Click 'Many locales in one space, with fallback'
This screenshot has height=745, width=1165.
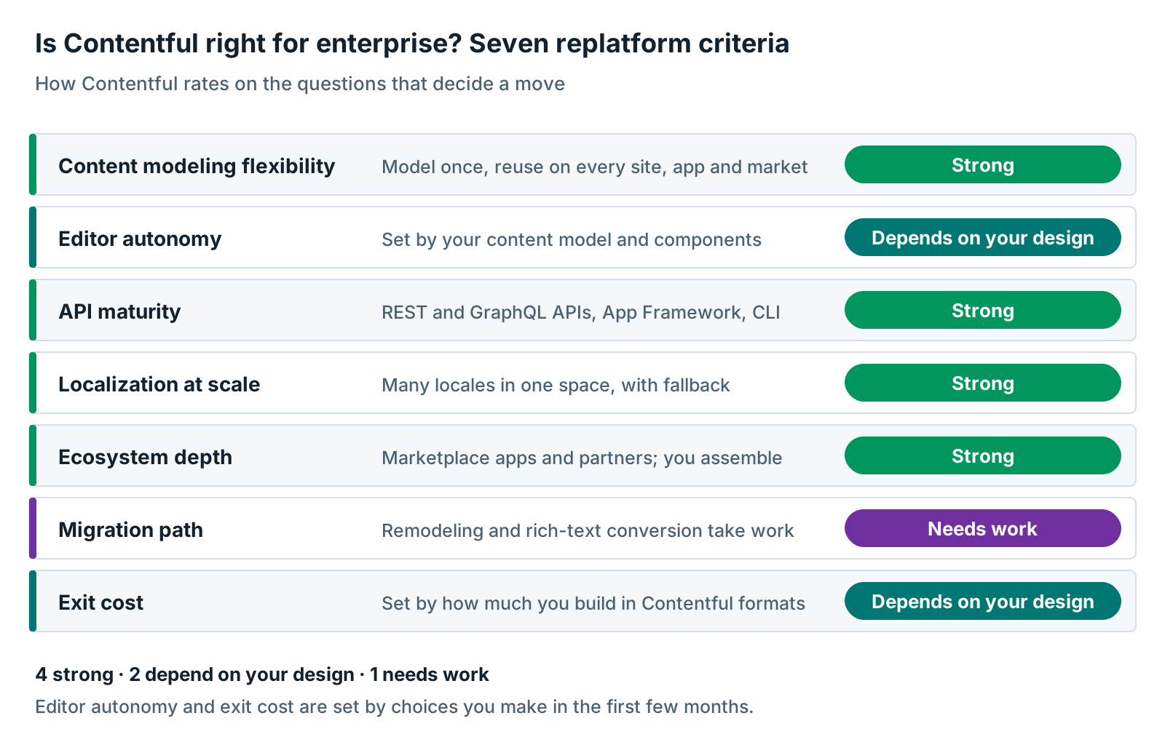(x=556, y=385)
